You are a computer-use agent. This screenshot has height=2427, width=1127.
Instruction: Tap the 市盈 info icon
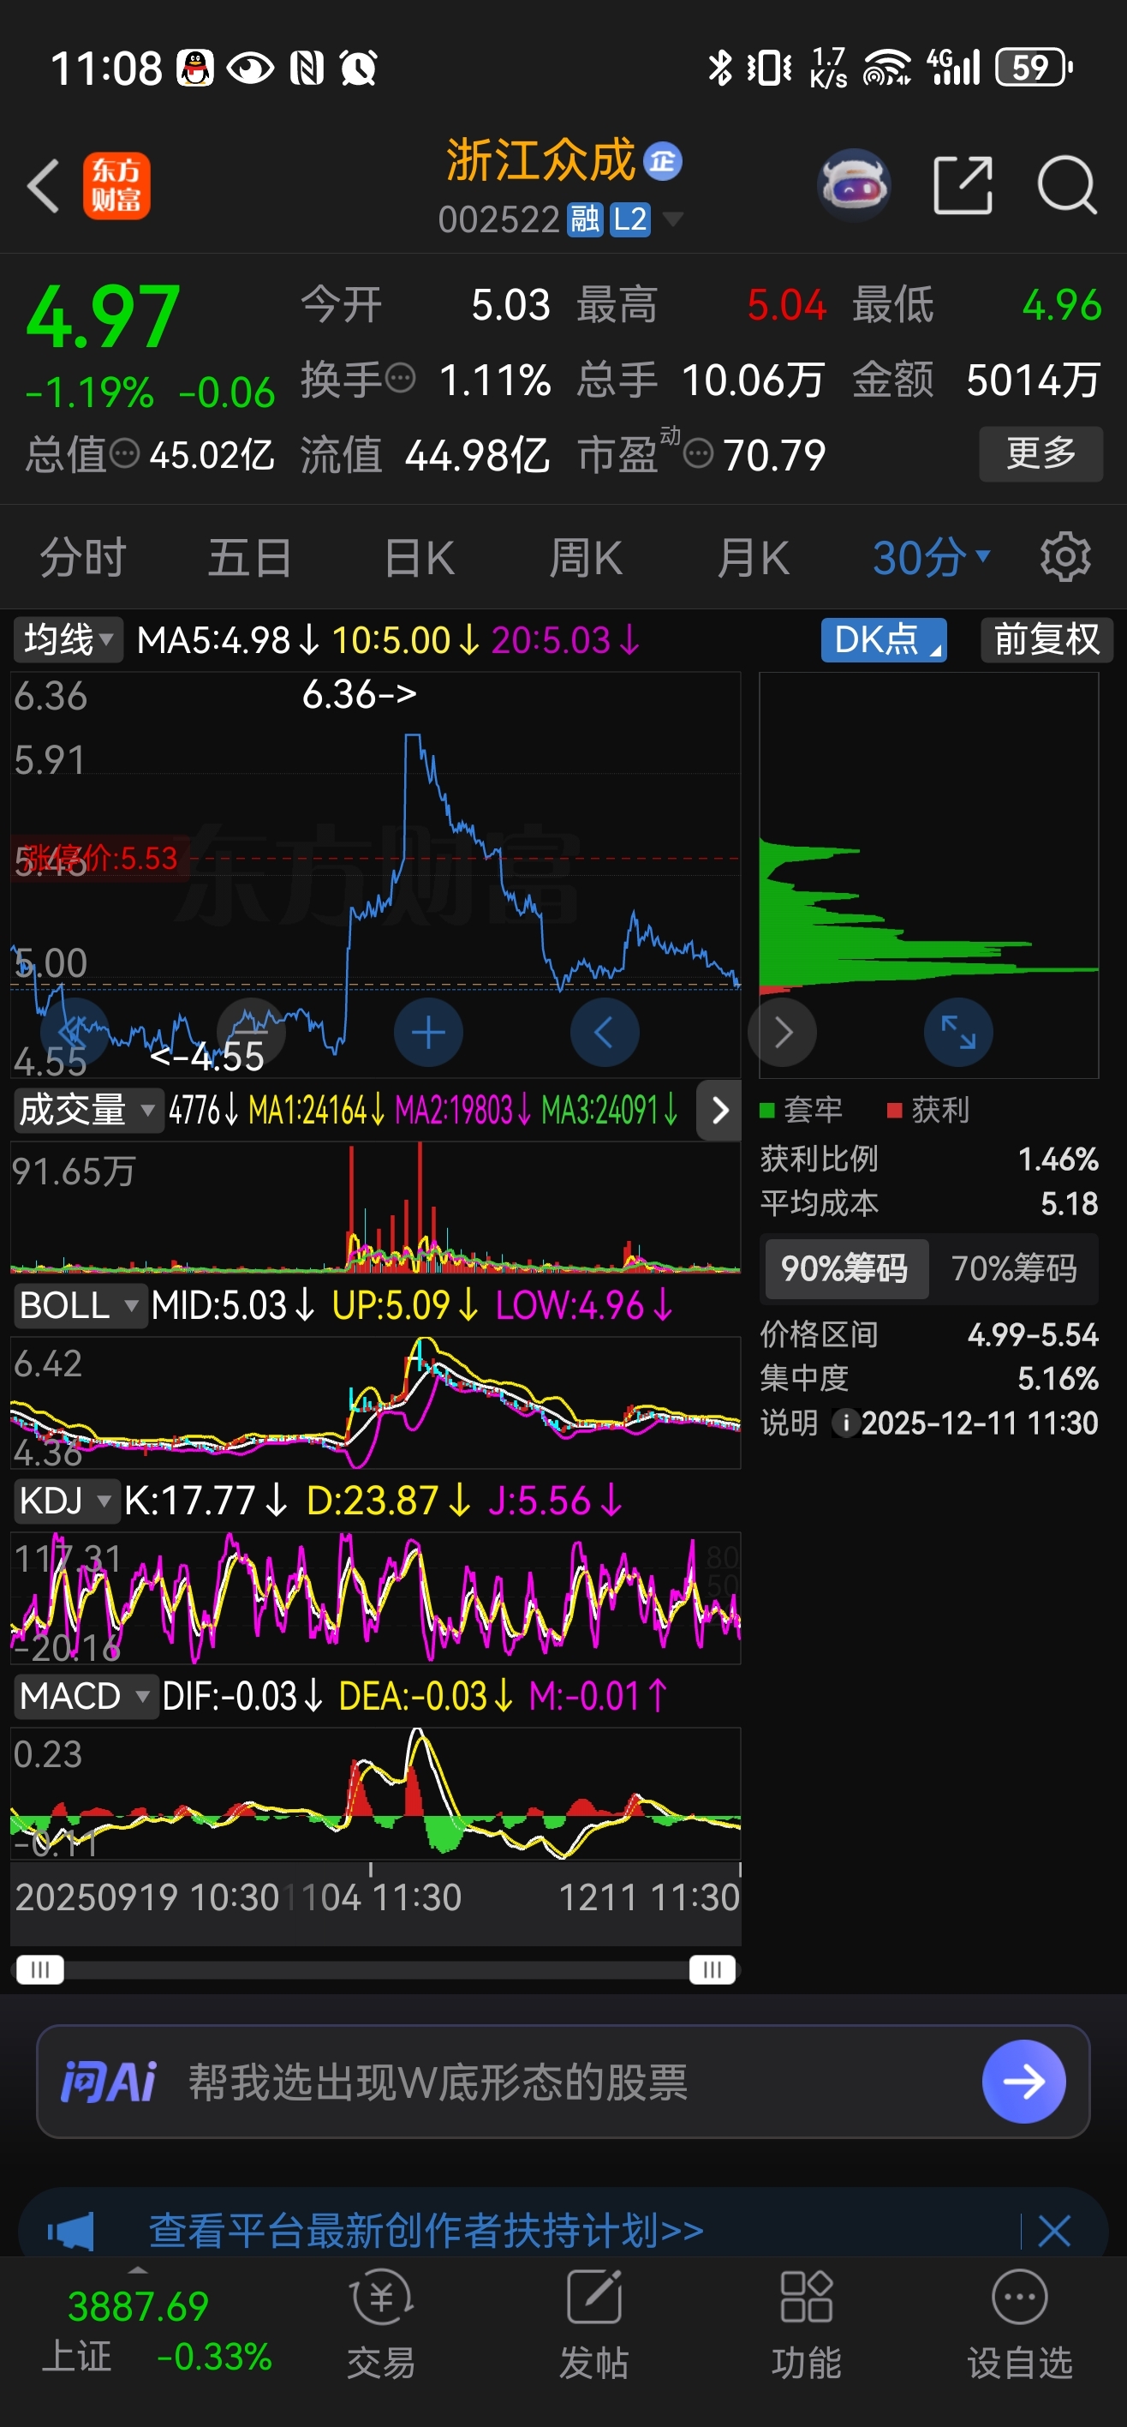coord(698,454)
